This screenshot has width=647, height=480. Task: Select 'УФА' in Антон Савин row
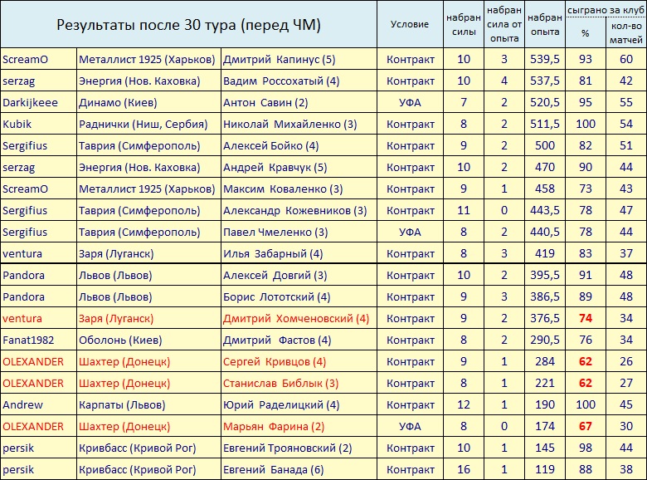[x=410, y=102]
